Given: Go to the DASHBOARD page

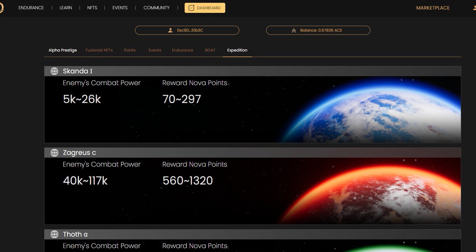Looking at the screenshot, I should (x=205, y=8).
